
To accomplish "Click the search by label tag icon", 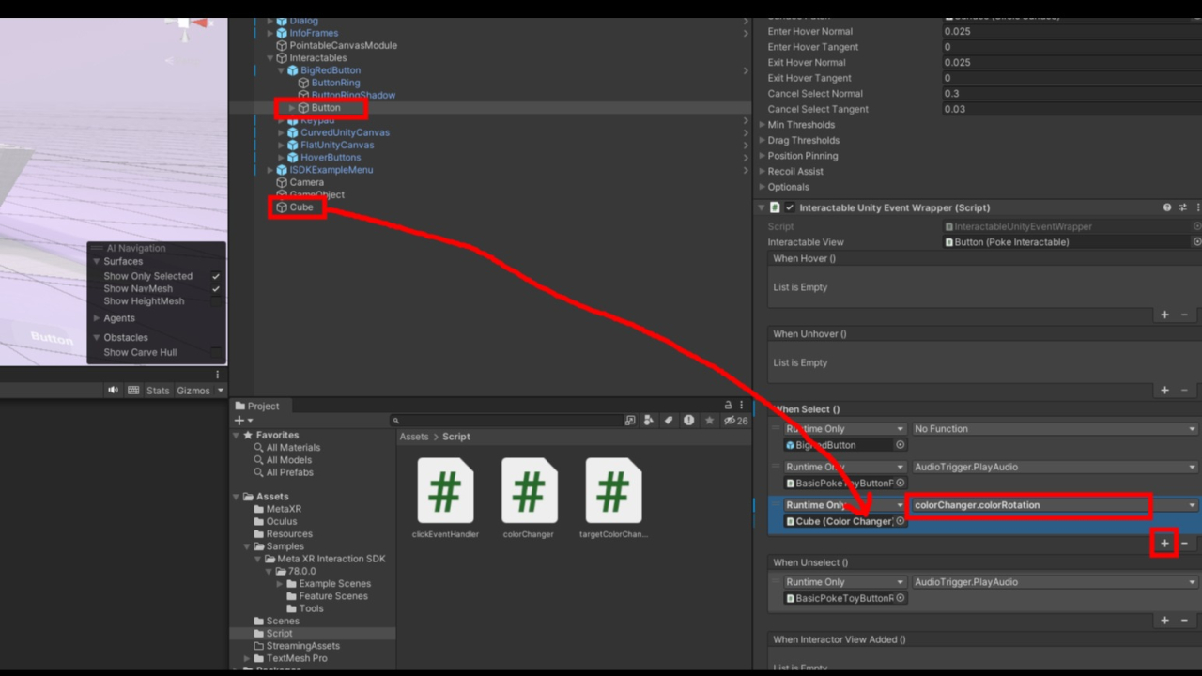I will point(669,421).
